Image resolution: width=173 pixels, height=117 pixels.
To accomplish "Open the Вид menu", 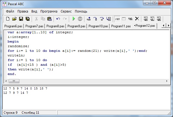I will [34, 11].
